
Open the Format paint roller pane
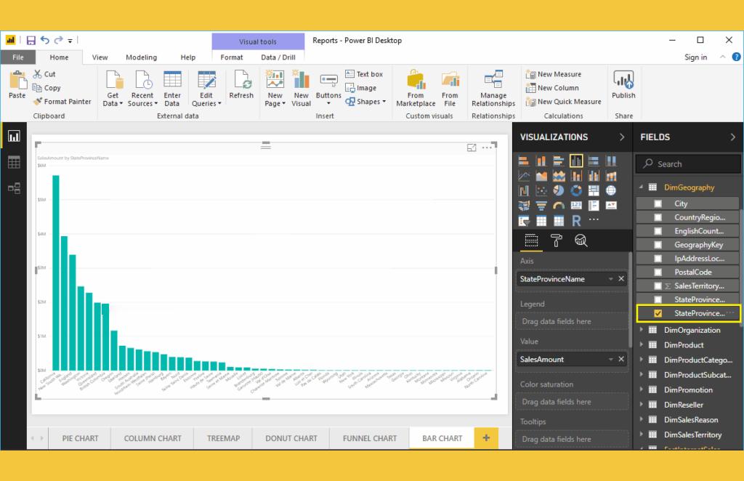point(557,241)
